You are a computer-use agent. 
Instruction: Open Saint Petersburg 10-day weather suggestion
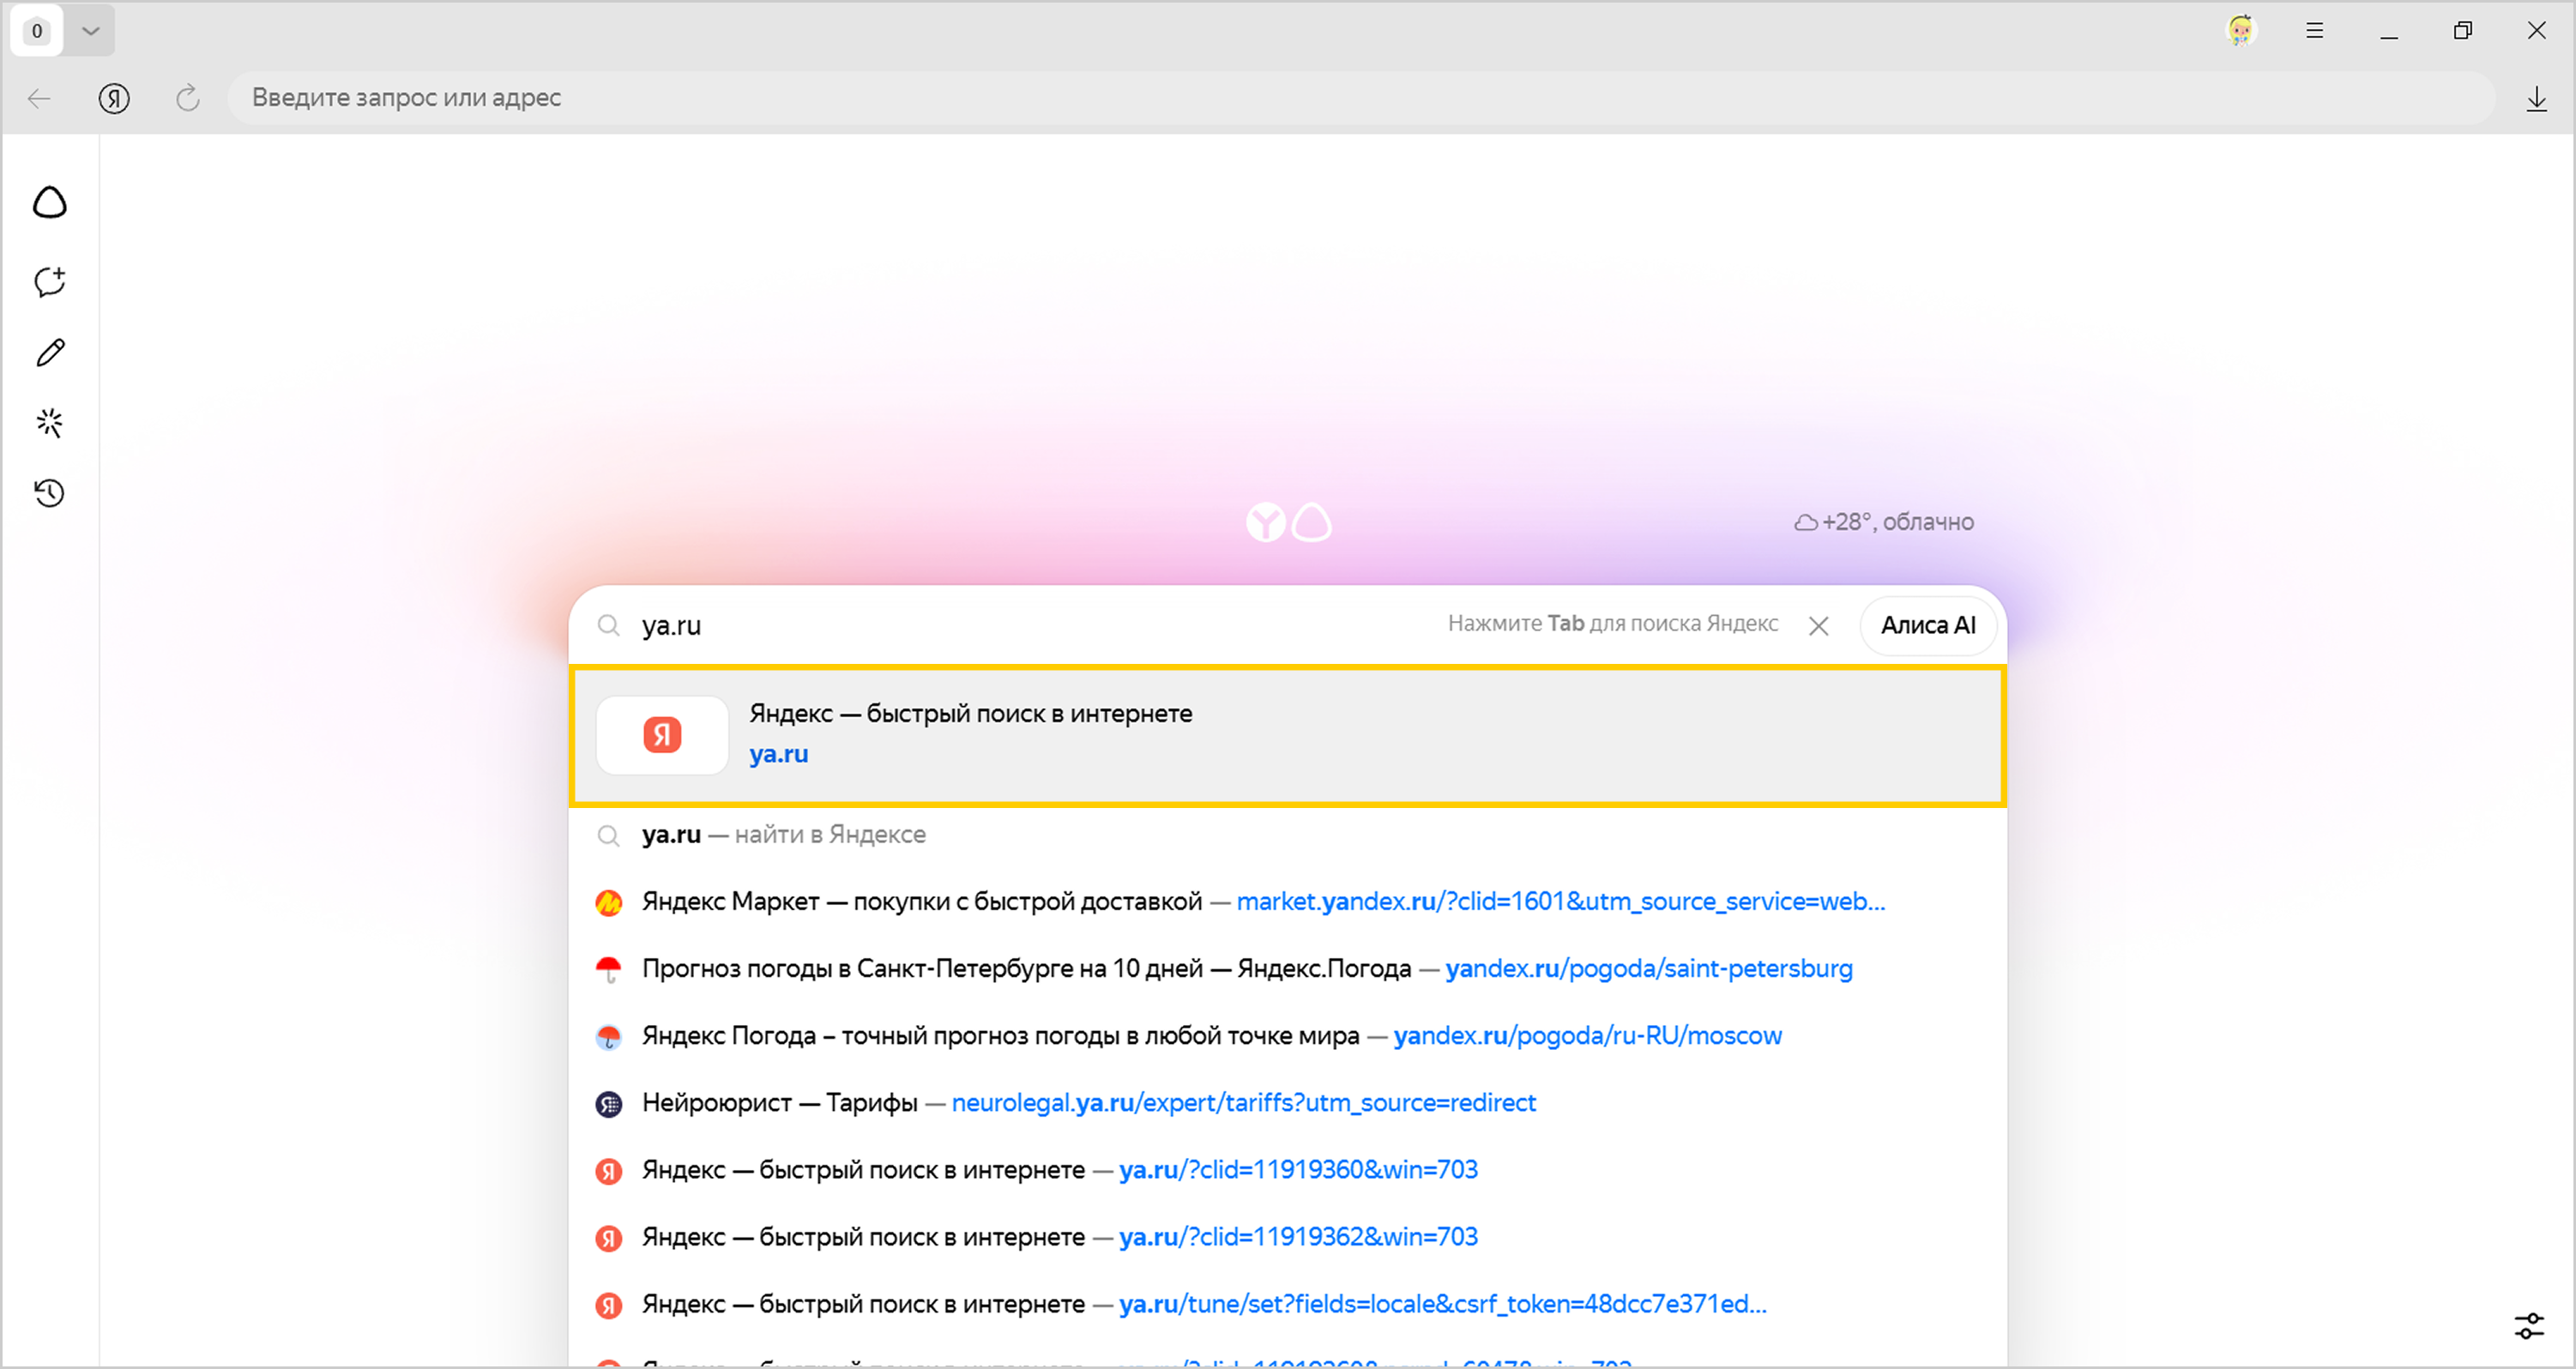coord(1288,969)
